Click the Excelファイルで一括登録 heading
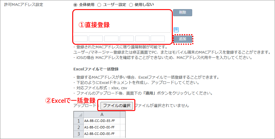The width and height of the screenshot is (275, 139). (96, 69)
